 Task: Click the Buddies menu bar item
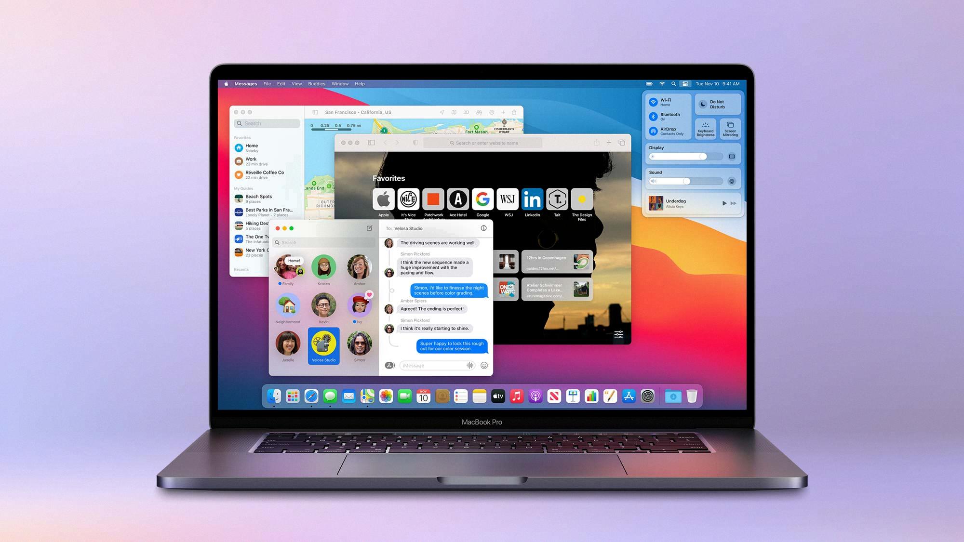pyautogui.click(x=317, y=83)
